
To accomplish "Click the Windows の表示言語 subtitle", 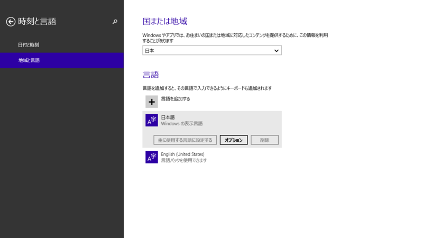I will [x=182, y=124].
